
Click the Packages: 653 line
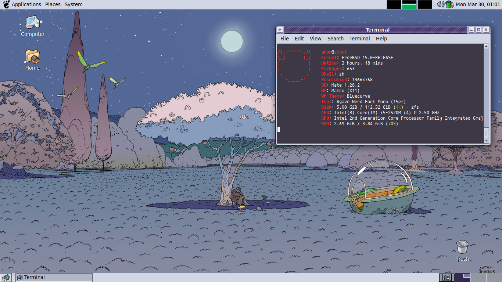coord(338,69)
